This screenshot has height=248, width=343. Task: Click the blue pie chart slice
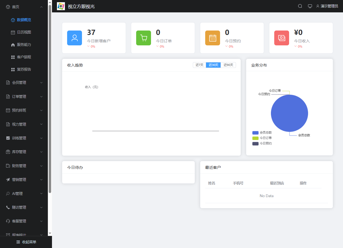pos(289,113)
